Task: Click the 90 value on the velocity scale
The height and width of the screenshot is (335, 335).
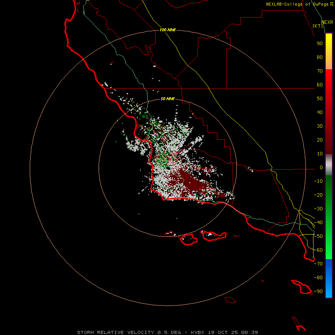Action: click(320, 44)
